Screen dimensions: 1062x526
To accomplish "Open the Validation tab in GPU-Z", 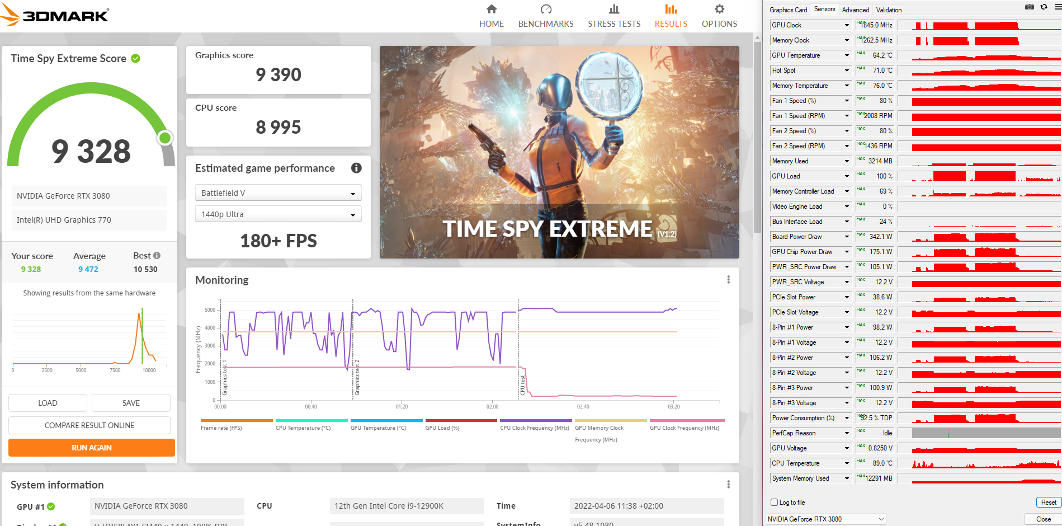I will [x=889, y=10].
